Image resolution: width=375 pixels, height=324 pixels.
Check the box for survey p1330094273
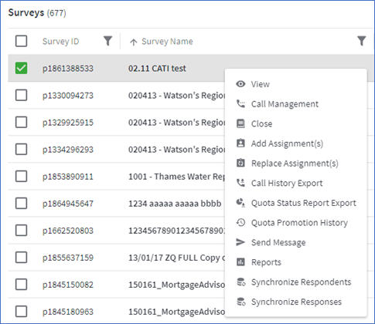click(x=21, y=95)
